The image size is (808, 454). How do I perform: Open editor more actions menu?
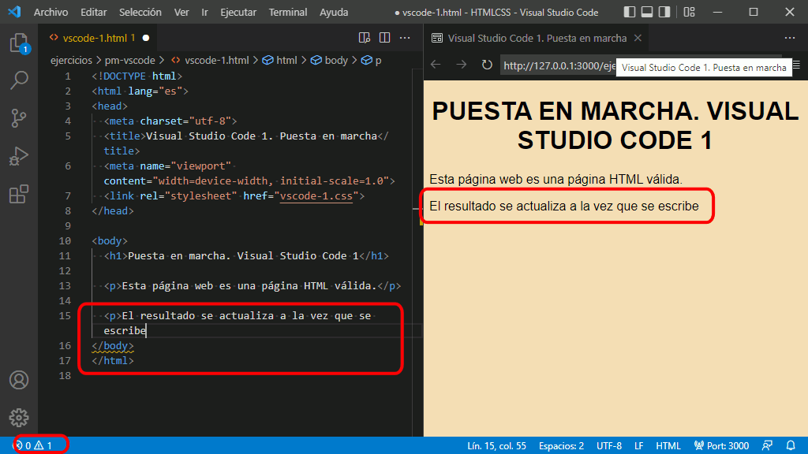405,38
